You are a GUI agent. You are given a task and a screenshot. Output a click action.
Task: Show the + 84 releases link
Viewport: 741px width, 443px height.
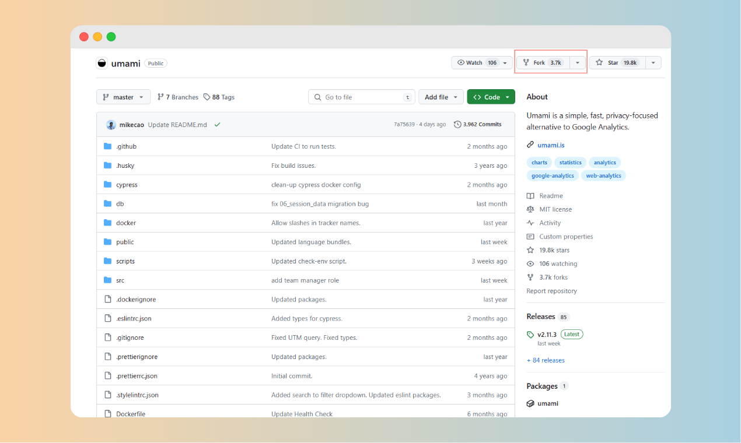[546, 360]
